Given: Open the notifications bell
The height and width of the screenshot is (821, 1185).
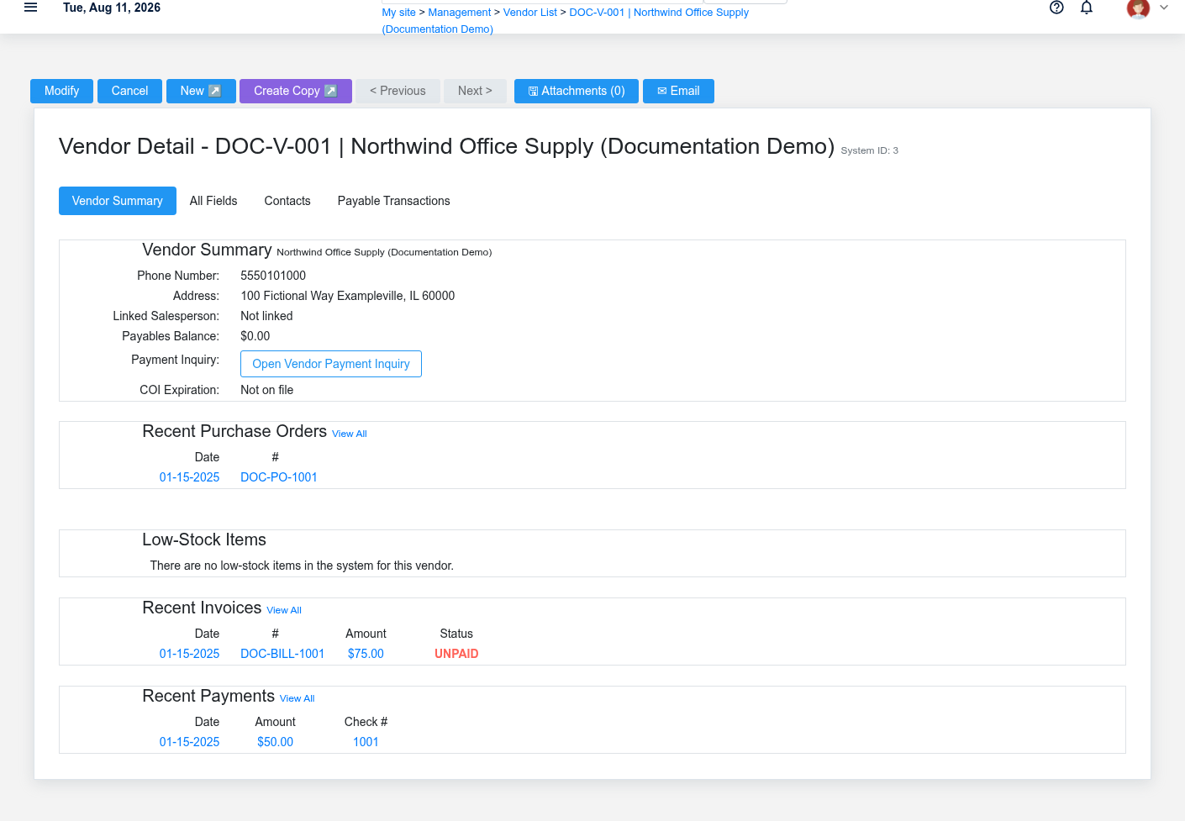Looking at the screenshot, I should click(1087, 8).
